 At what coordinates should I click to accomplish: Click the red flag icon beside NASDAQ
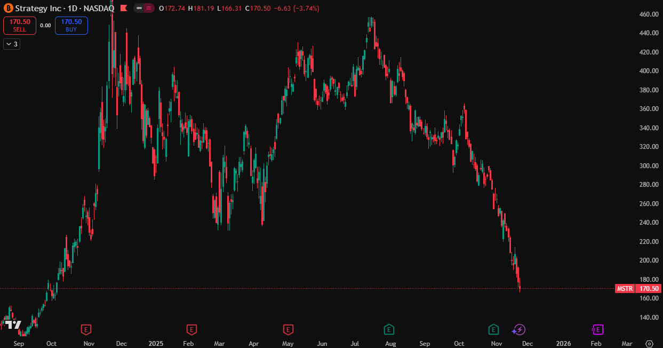124,8
